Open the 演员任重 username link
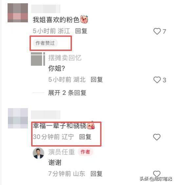 [61, 152]
